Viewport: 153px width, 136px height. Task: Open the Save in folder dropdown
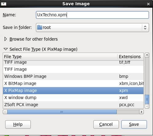(x=92, y=27)
